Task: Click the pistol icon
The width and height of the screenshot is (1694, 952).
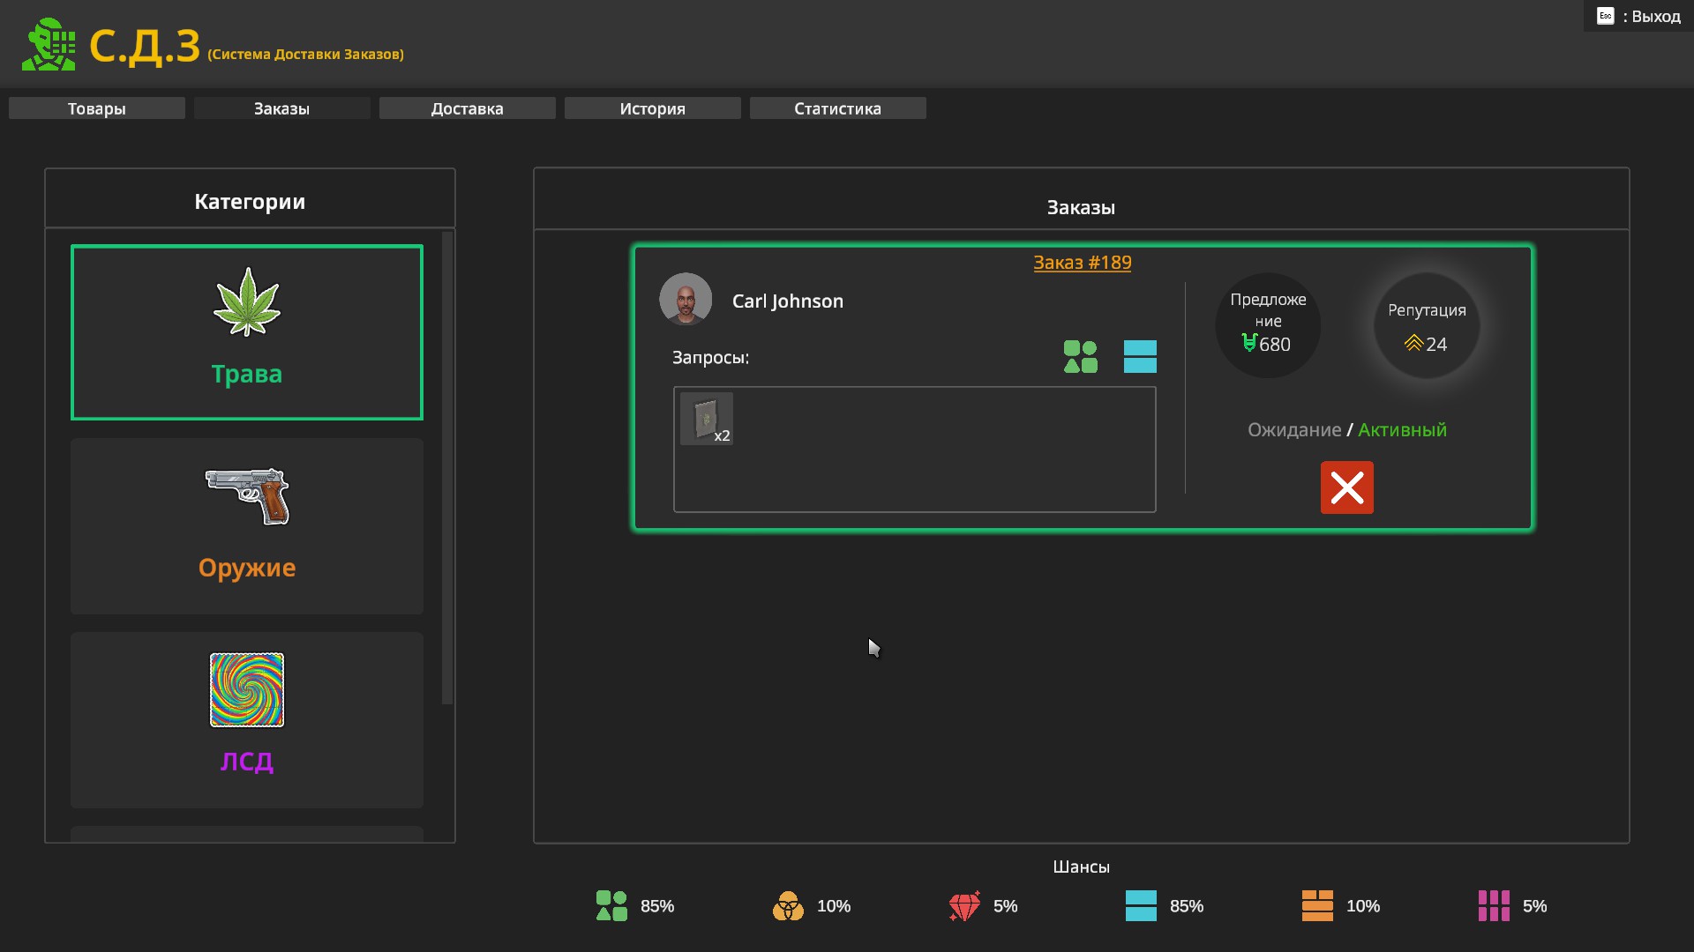Action: pos(248,496)
